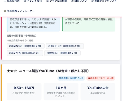This screenshot has width=122, height=101.
Task: Open the 月商¥61万（評価倍率4ヶ月） case link
Action: pos(62,53)
